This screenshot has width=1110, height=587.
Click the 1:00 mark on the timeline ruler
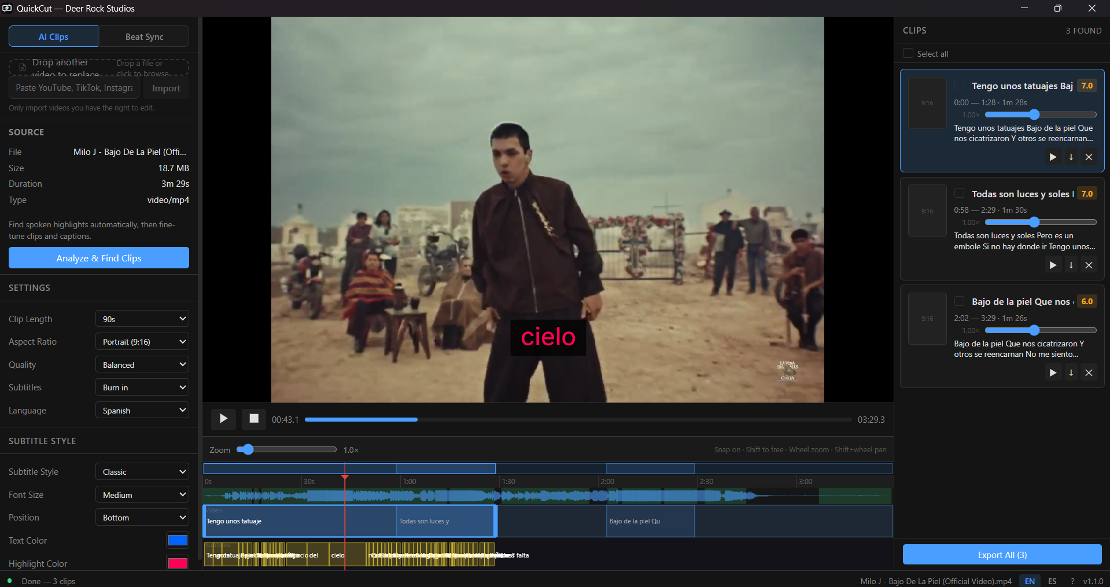(x=410, y=481)
